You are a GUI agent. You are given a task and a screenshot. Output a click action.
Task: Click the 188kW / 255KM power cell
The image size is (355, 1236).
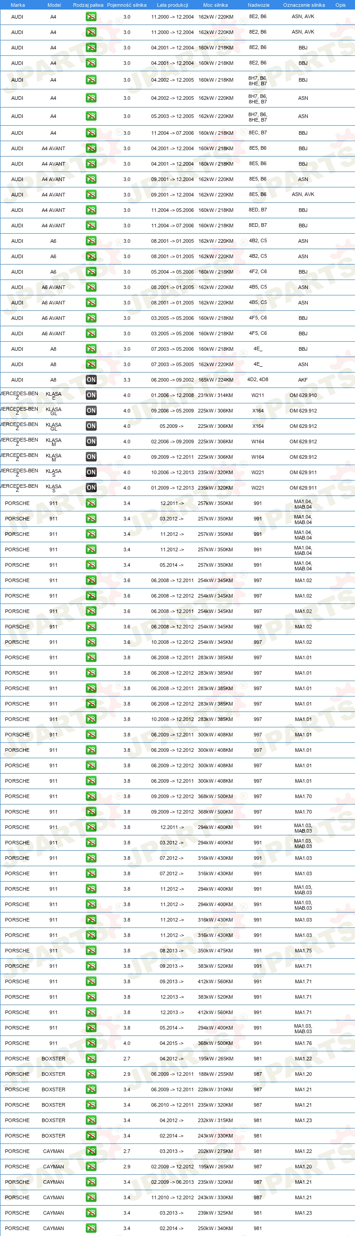tap(215, 1074)
